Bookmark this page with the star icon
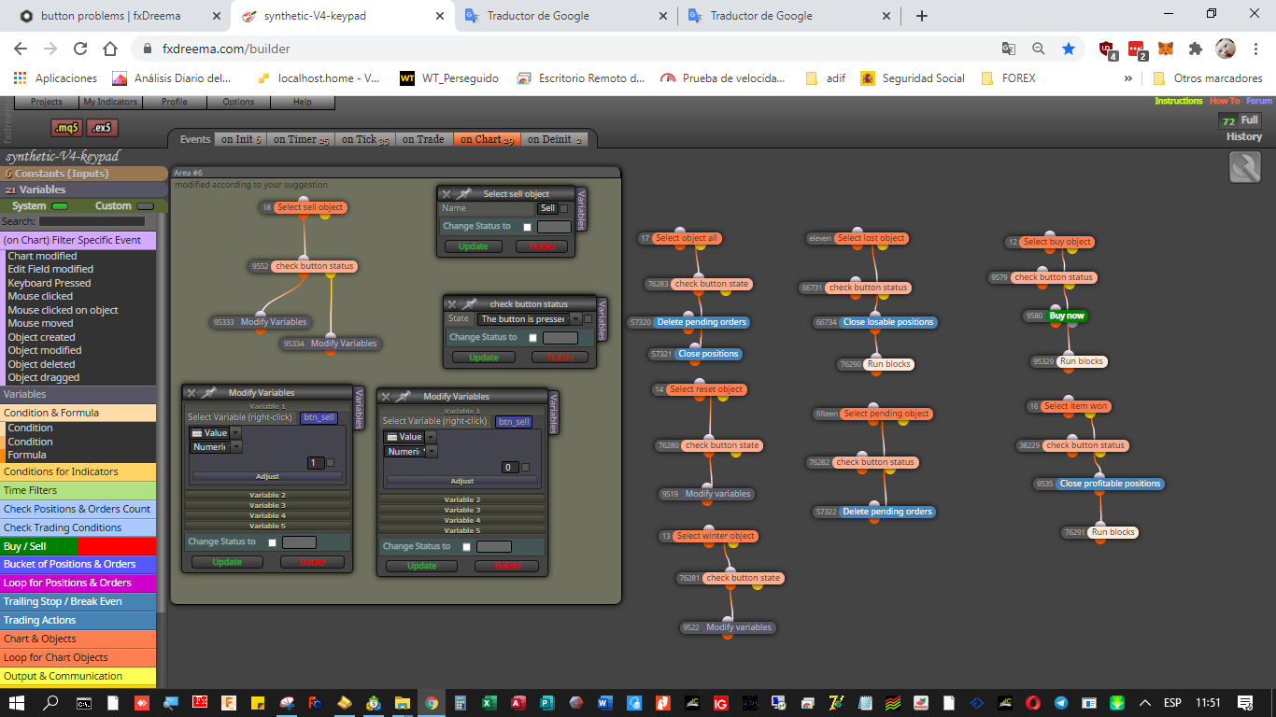 1069,49
